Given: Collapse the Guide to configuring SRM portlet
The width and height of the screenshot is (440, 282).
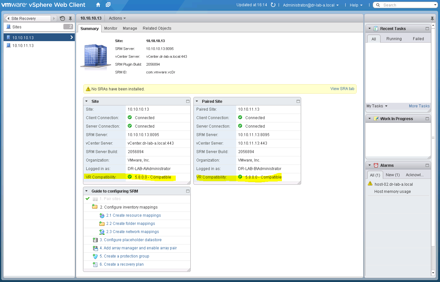Looking at the screenshot, I should pos(87,191).
